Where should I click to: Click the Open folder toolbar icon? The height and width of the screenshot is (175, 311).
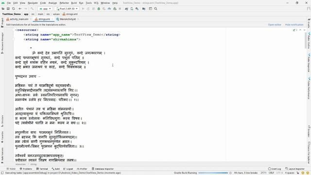tap(3, 9)
